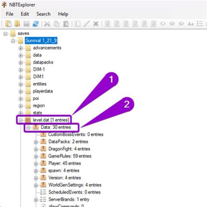Image resolution: width=207 pixels, height=207 pixels.
Task: Click the Add Byte Tag icon
Action: click(x=108, y=24)
